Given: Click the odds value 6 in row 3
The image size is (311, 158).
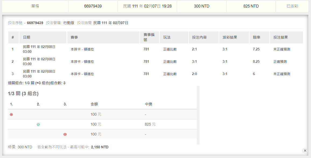Looking at the screenshot, I should click(x=254, y=74).
